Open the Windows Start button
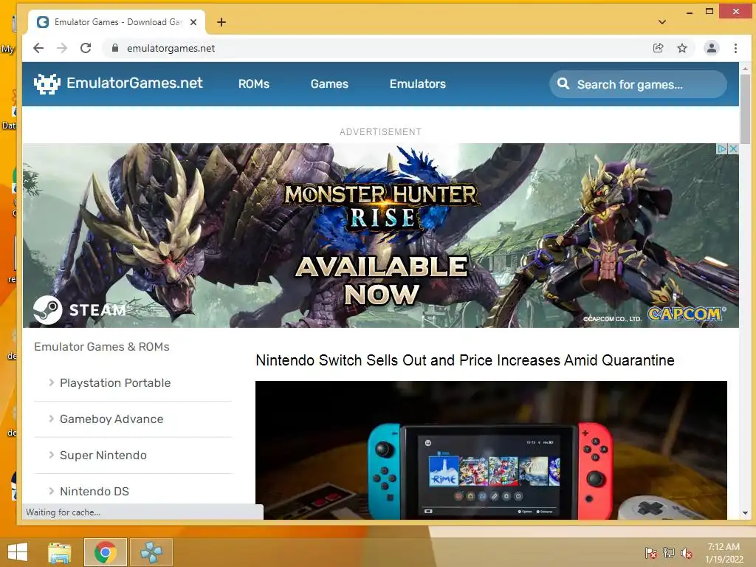The image size is (756, 567). click(18, 552)
